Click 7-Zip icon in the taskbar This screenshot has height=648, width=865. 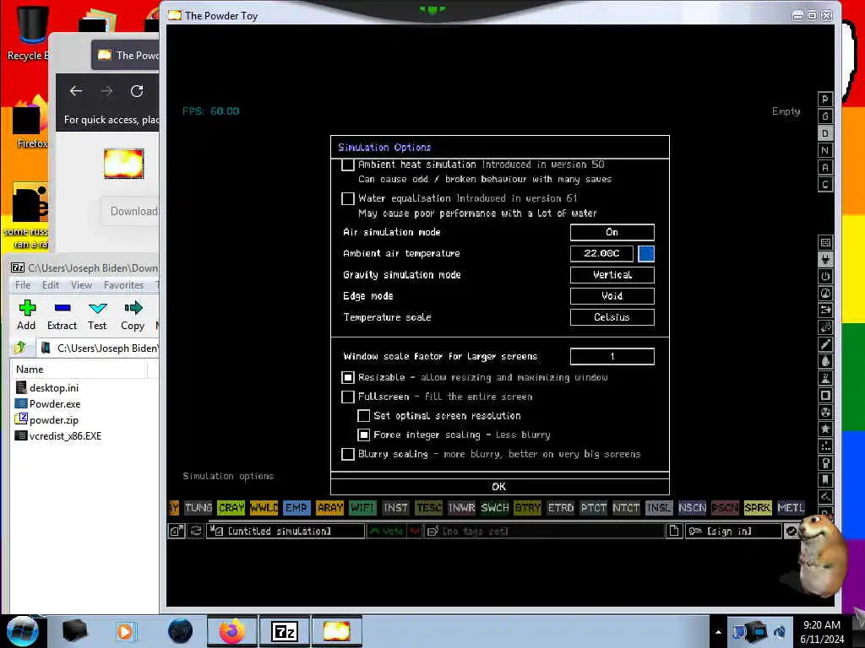coord(285,631)
